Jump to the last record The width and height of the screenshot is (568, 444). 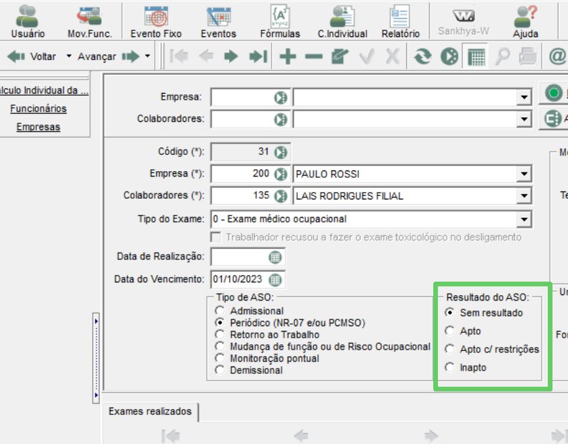(258, 56)
